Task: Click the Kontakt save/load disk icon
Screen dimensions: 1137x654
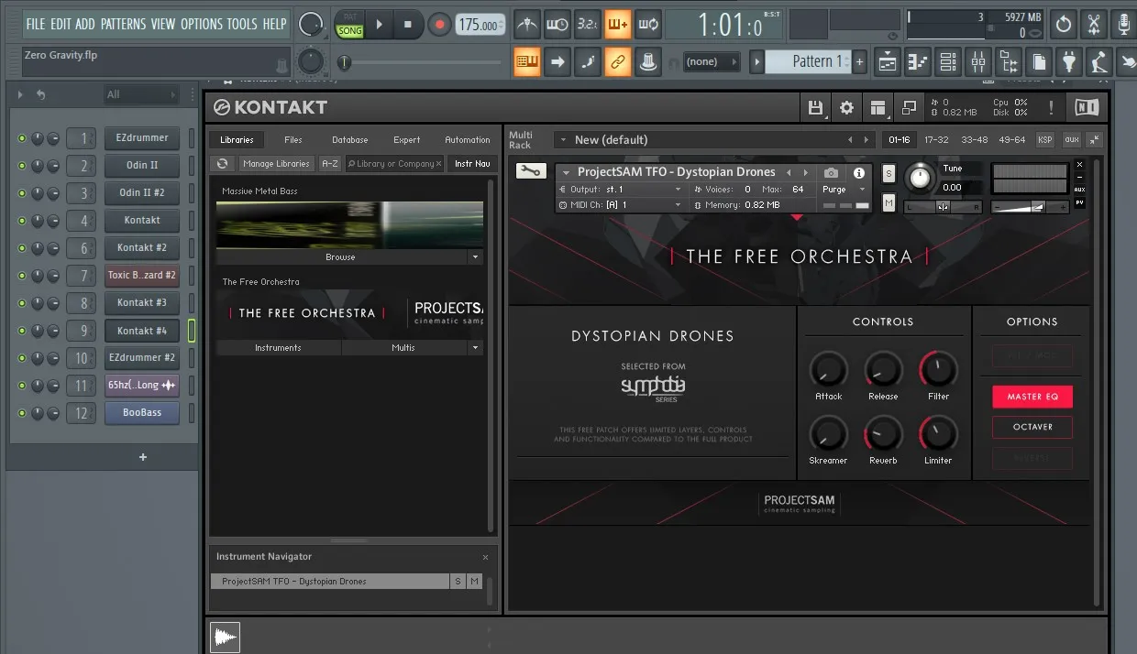Action: click(815, 107)
